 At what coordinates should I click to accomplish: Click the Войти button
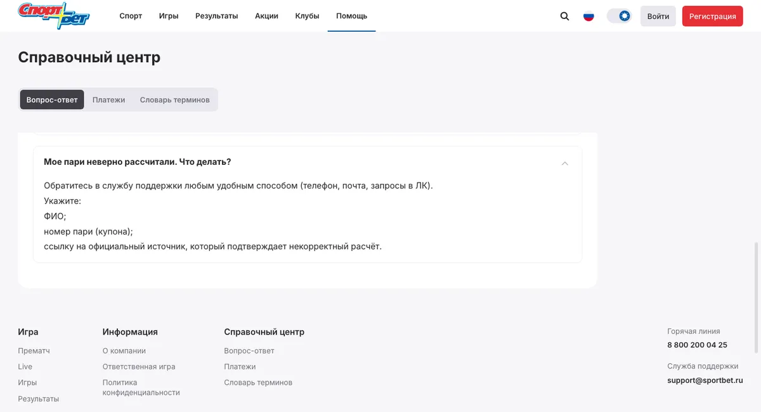pyautogui.click(x=658, y=16)
